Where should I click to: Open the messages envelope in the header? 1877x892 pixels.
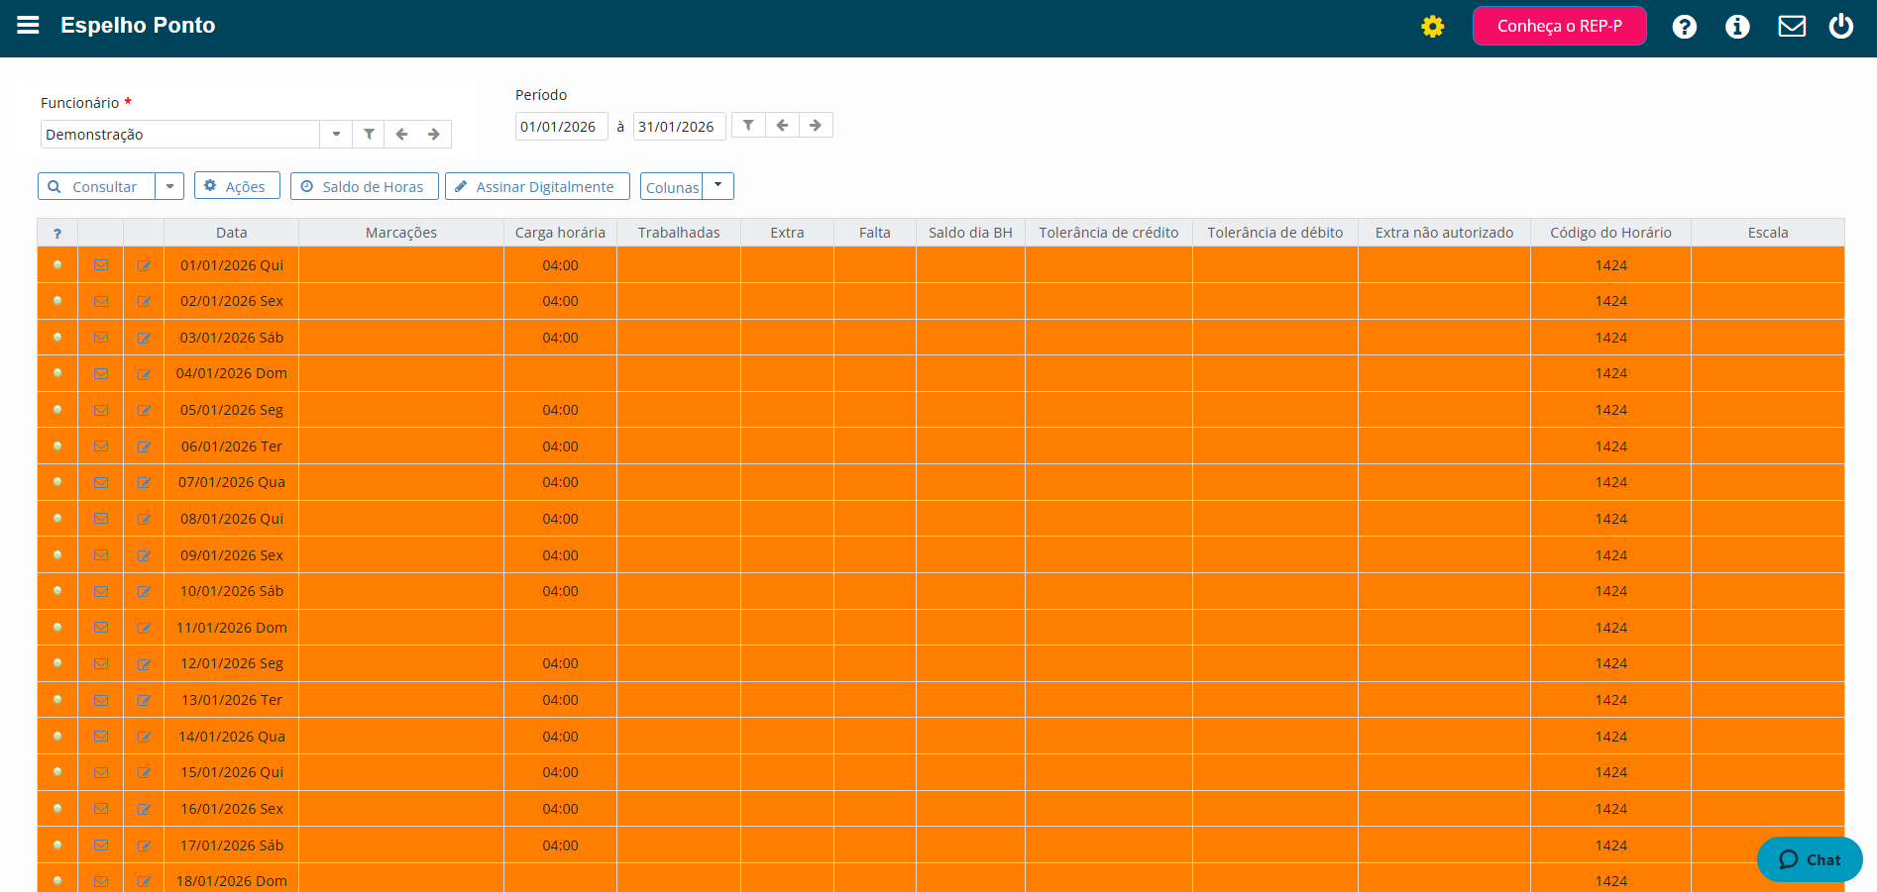(x=1792, y=26)
